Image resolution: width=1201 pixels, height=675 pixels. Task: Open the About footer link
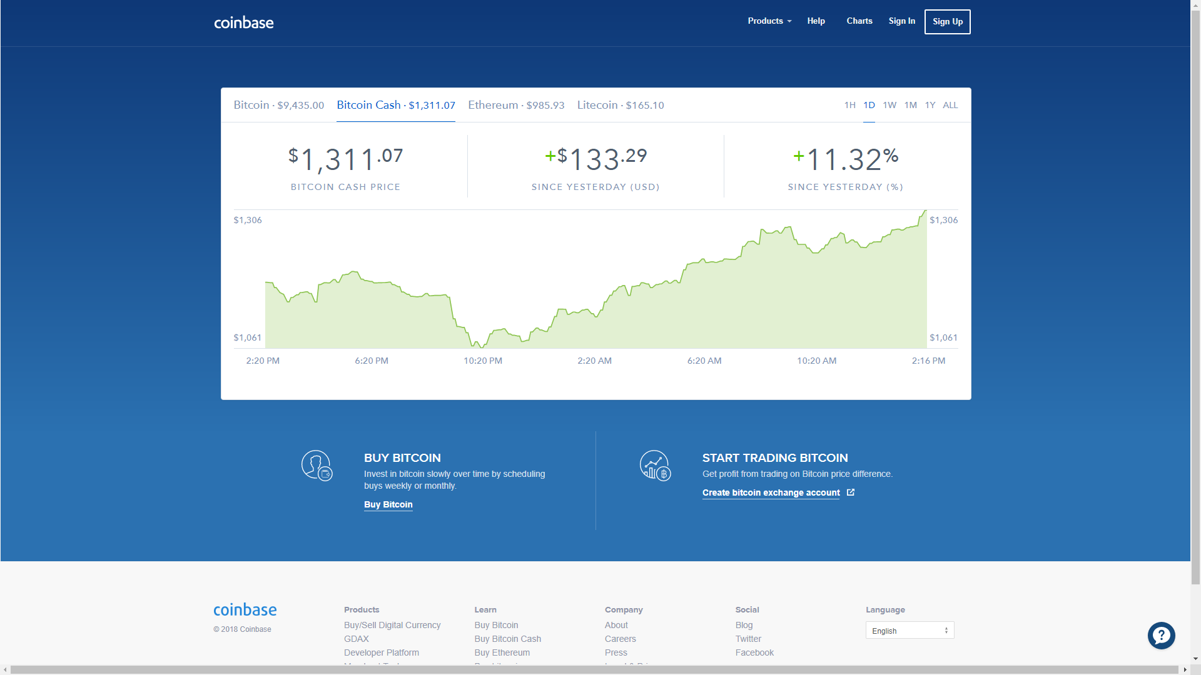tap(616, 625)
